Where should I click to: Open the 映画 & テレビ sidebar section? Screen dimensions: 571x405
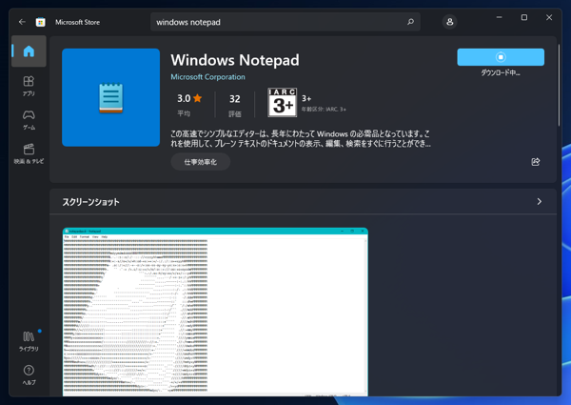click(x=29, y=153)
